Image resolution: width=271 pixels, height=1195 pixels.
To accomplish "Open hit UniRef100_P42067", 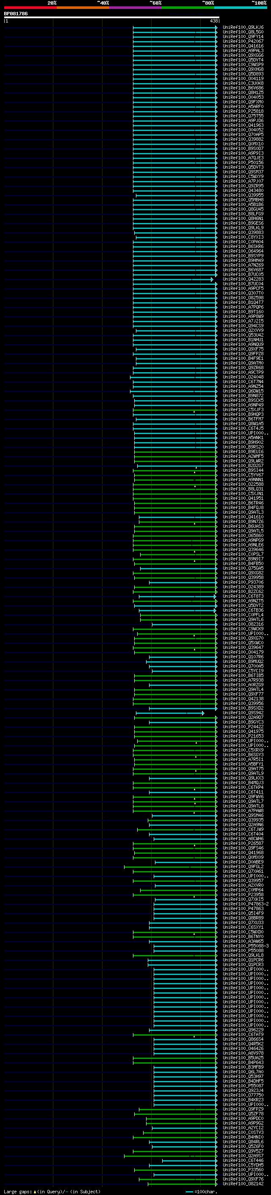I will tap(243, 41).
